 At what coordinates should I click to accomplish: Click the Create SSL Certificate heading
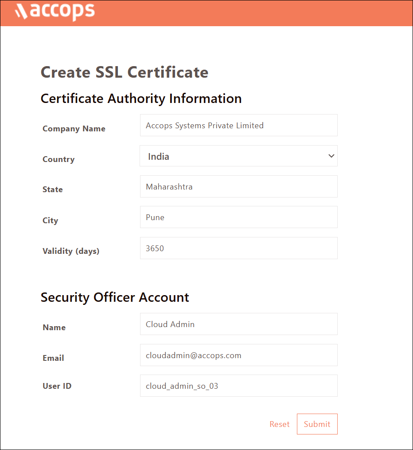click(x=125, y=72)
